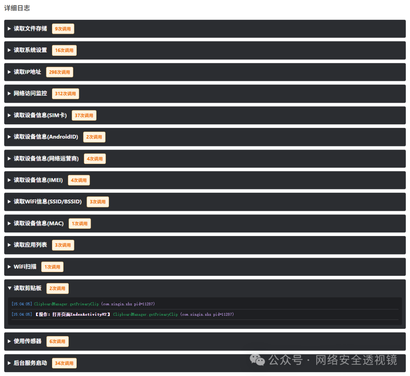Expand the 后台服务启动 section

(205, 363)
